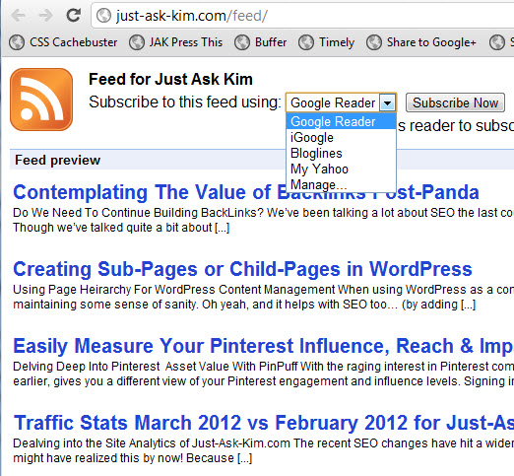Screen dimensions: 514x476
Task: Collapse the feed reader dropdown arrow
Action: pos(387,102)
